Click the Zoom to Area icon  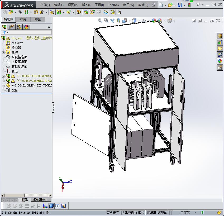click(106, 21)
